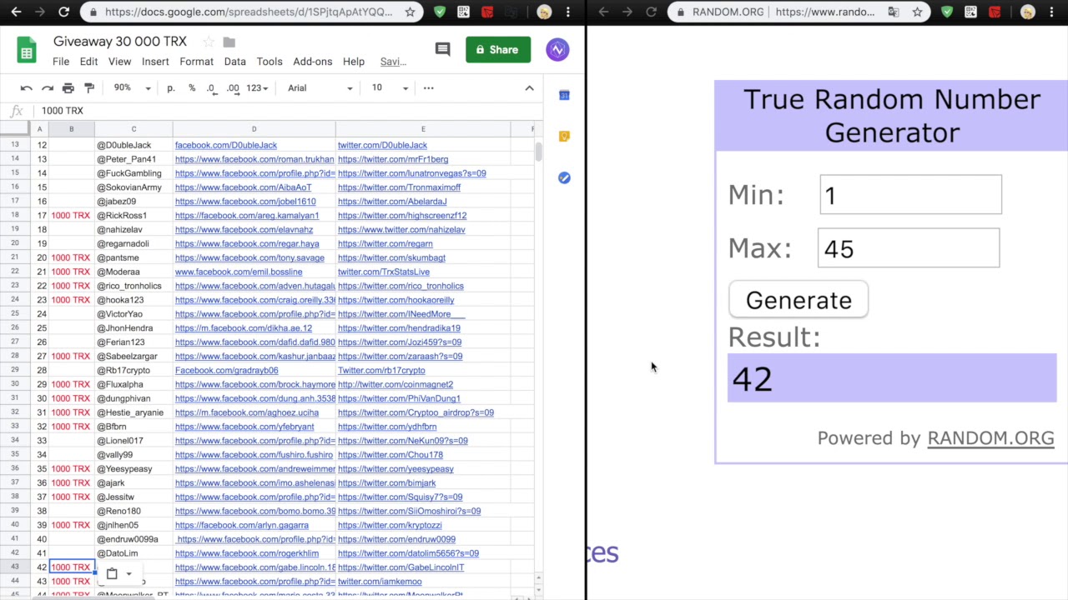The height and width of the screenshot is (600, 1068).
Task: Format the cell as currency
Action: [x=171, y=88]
